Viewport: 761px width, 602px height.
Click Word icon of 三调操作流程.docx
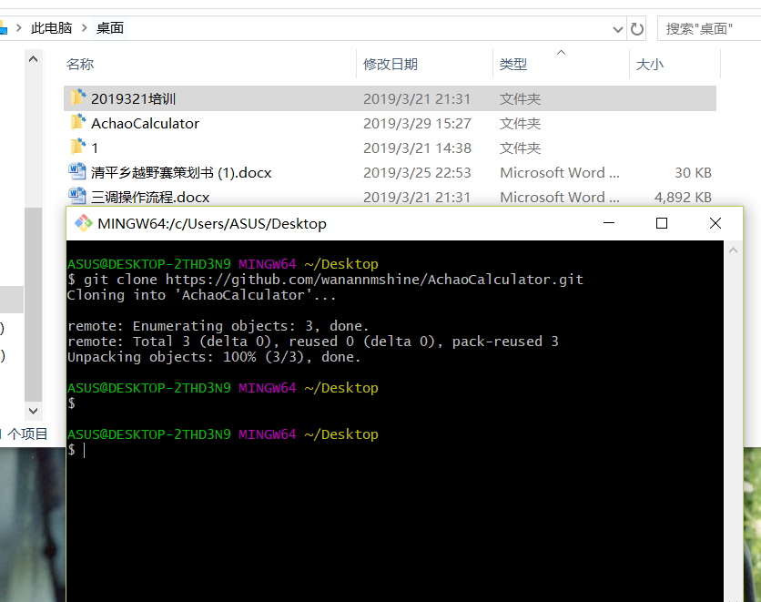tap(77, 196)
